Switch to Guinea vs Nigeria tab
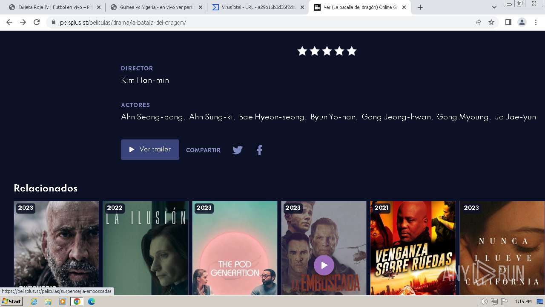The image size is (545, 307). [155, 7]
